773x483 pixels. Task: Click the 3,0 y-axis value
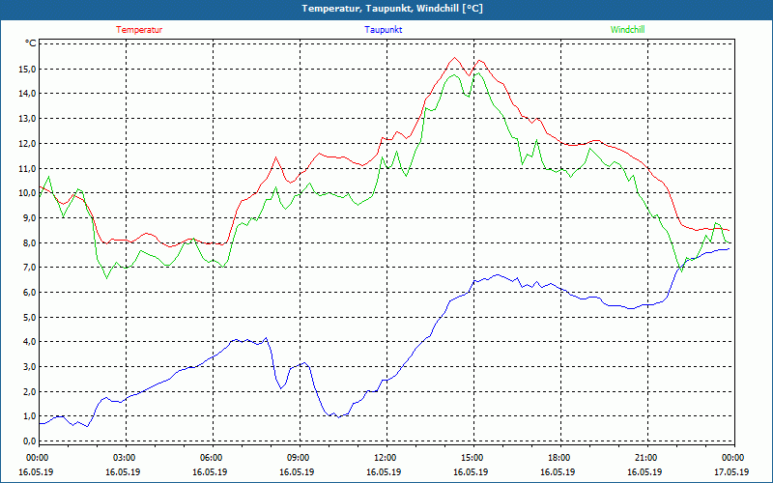29,367
